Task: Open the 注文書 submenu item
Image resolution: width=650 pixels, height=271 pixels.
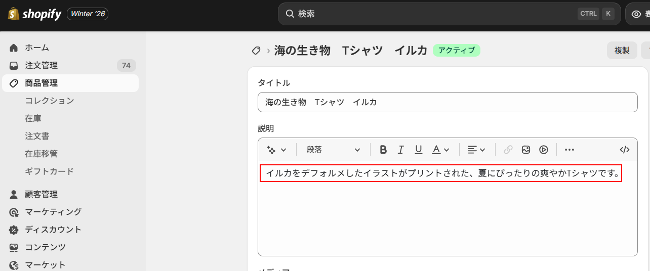Action: point(37,136)
